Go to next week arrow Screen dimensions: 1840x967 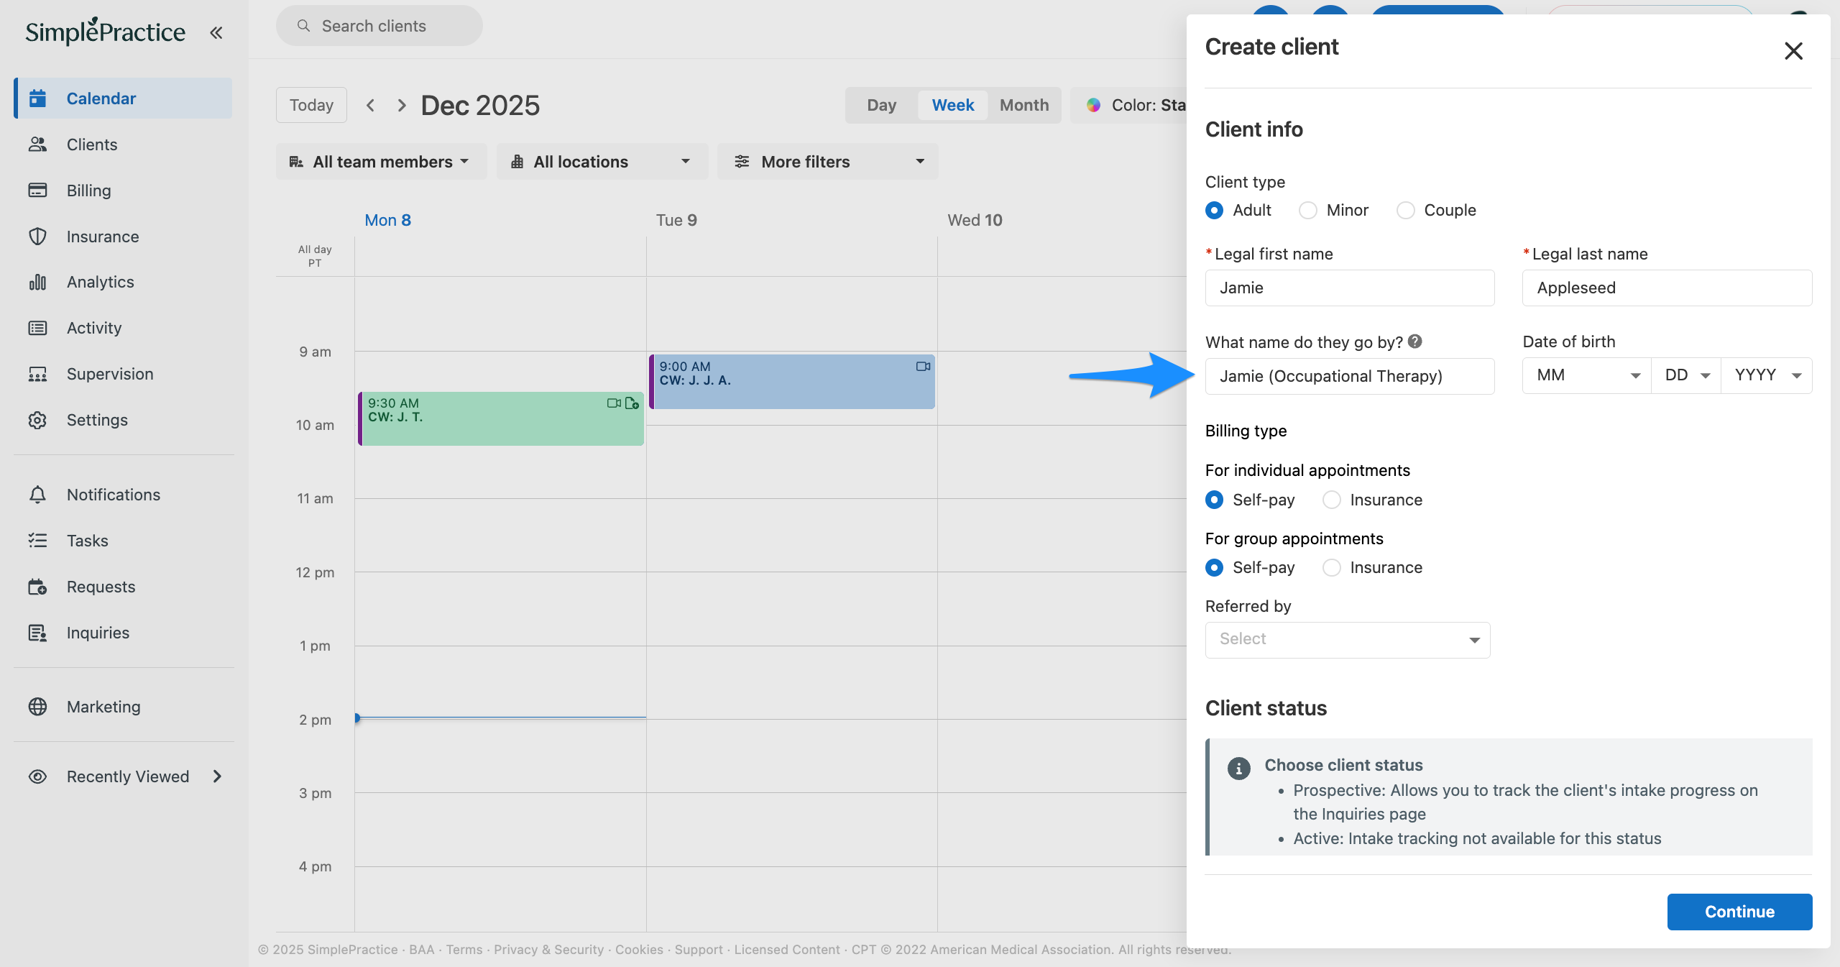pos(402,105)
